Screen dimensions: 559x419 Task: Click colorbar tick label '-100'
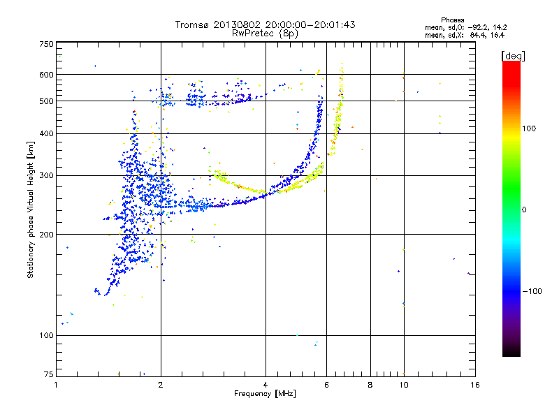[x=532, y=291]
